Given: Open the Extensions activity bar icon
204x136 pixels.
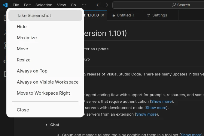Looking at the screenshot, I should [5, 74].
